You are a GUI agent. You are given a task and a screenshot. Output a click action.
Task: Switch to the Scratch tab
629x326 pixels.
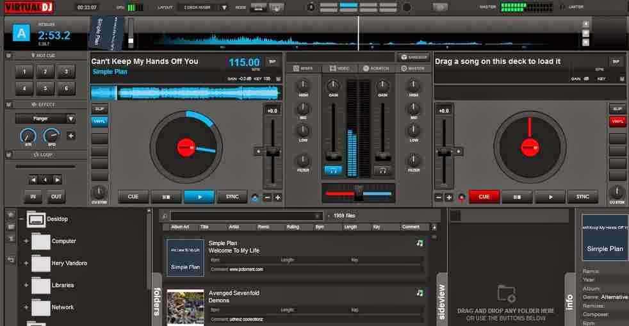376,69
